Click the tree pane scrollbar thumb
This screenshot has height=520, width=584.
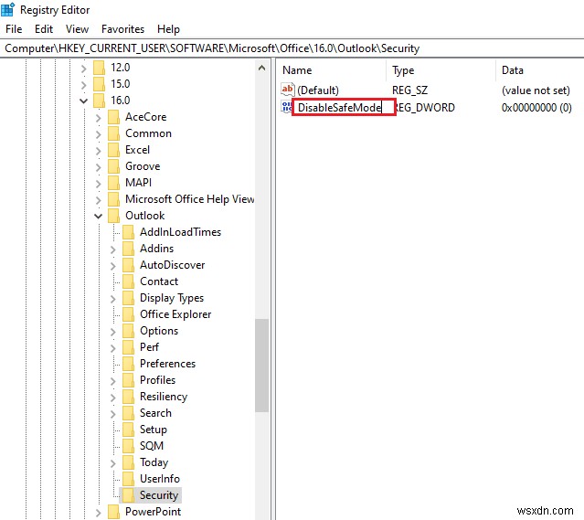tap(261, 366)
